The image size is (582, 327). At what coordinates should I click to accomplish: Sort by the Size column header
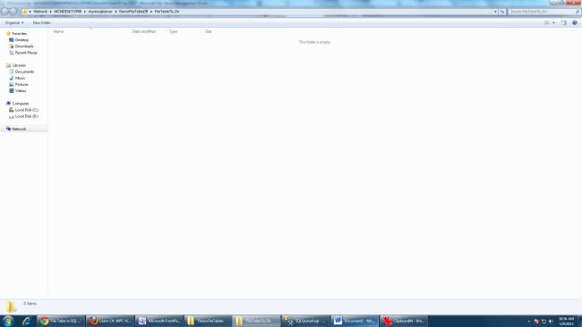[x=209, y=31]
